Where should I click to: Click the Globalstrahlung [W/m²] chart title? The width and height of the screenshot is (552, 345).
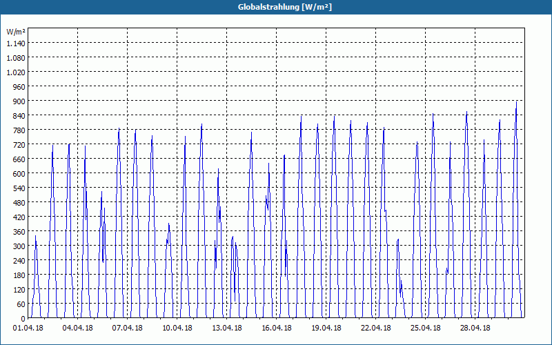click(285, 7)
